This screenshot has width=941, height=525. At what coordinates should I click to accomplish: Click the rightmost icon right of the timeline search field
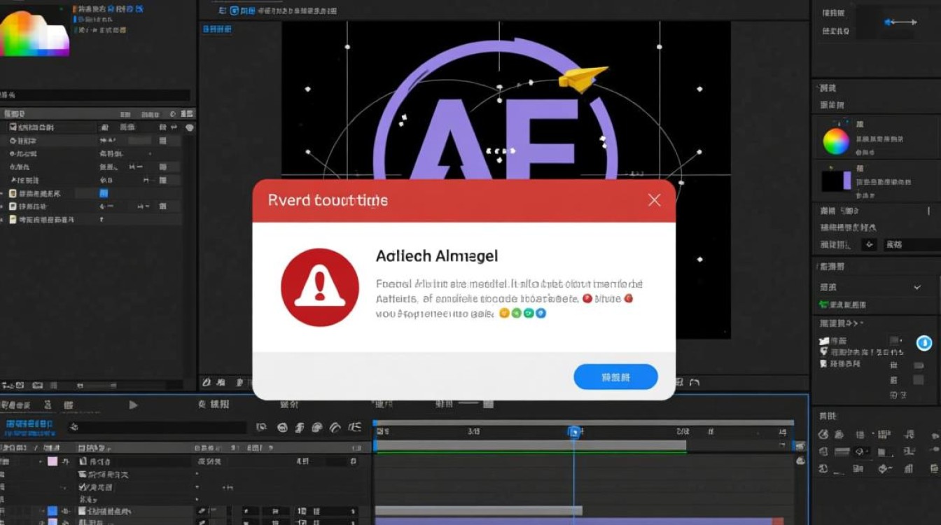[355, 427]
